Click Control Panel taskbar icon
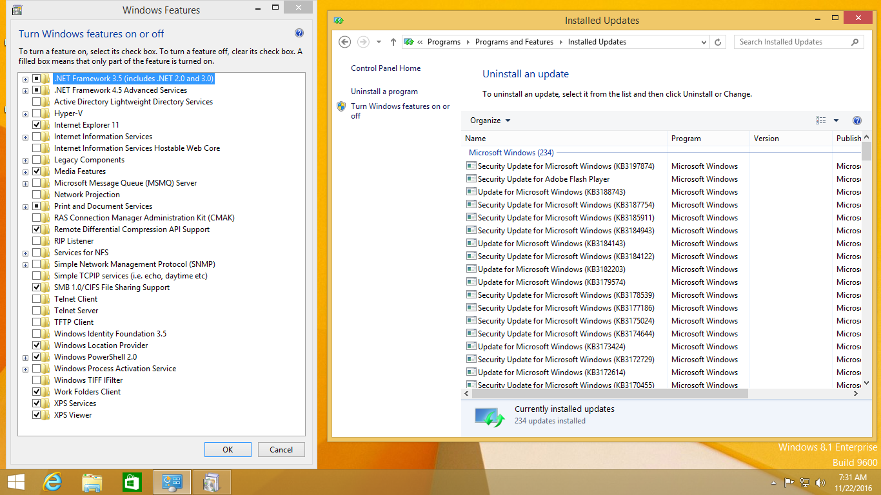This screenshot has width=881, height=495. (x=172, y=482)
